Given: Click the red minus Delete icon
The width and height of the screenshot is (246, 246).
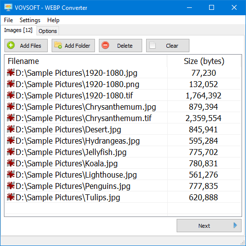Looking at the screenshot, I should 105,45.
